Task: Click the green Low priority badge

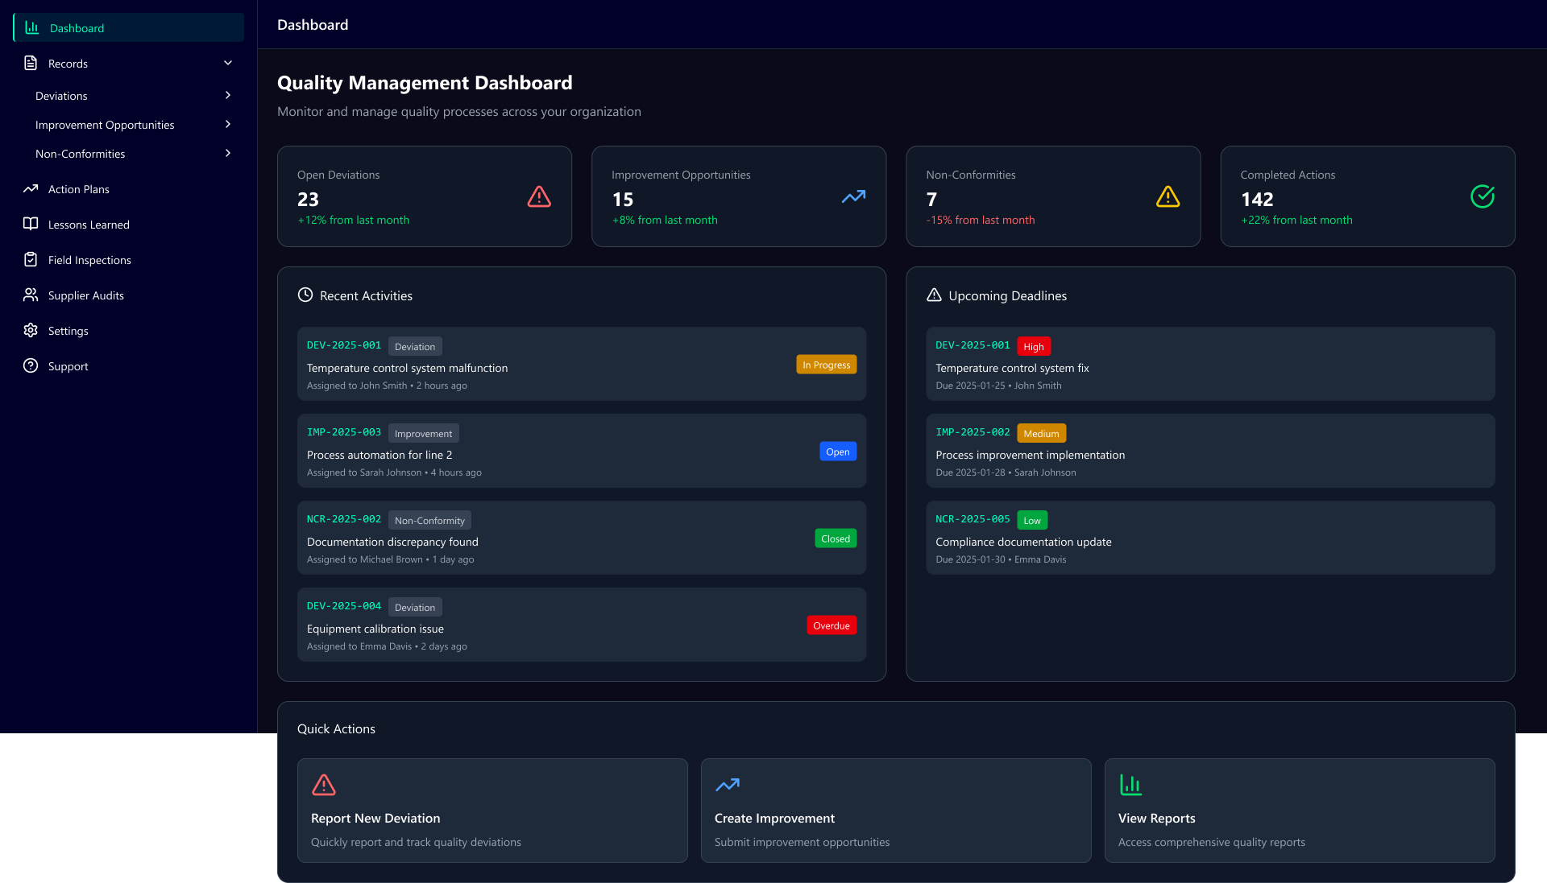Action: point(1032,520)
